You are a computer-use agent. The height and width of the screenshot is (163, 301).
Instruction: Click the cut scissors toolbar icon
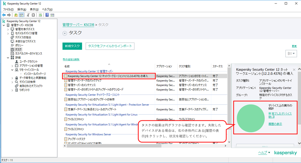[x=28, y=15]
